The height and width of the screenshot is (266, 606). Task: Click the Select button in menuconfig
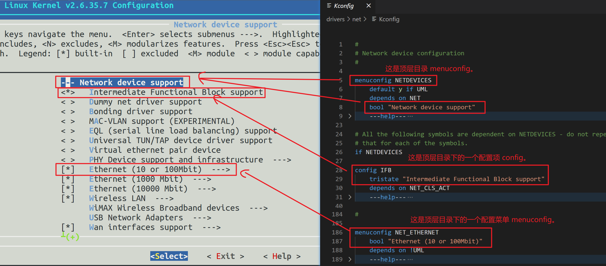coord(169,256)
